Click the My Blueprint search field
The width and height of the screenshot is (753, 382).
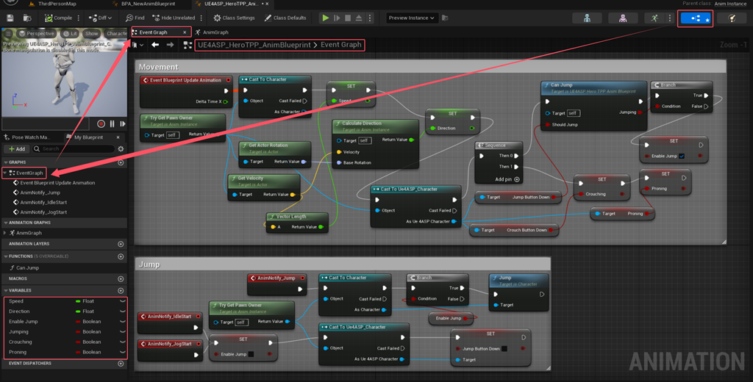point(74,149)
